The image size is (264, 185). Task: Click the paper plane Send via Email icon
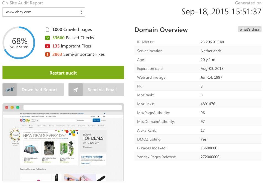(75, 90)
